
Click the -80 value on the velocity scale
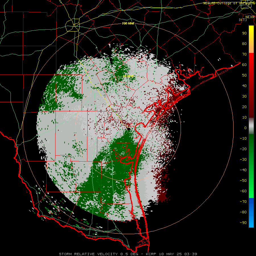243,212
